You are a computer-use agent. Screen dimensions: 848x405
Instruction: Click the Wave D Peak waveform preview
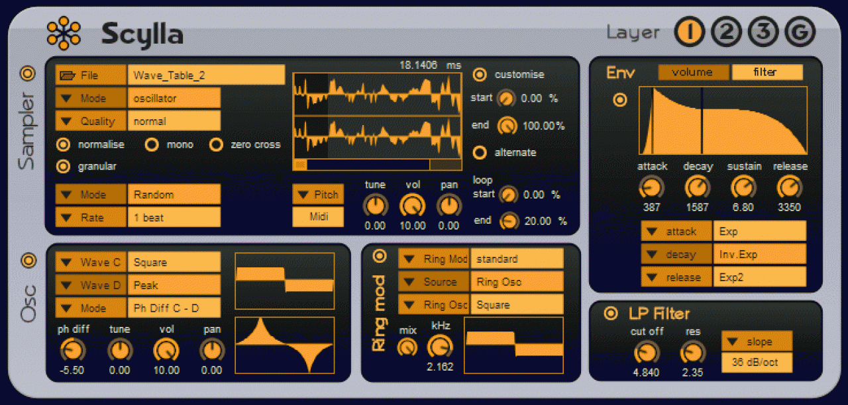click(285, 344)
